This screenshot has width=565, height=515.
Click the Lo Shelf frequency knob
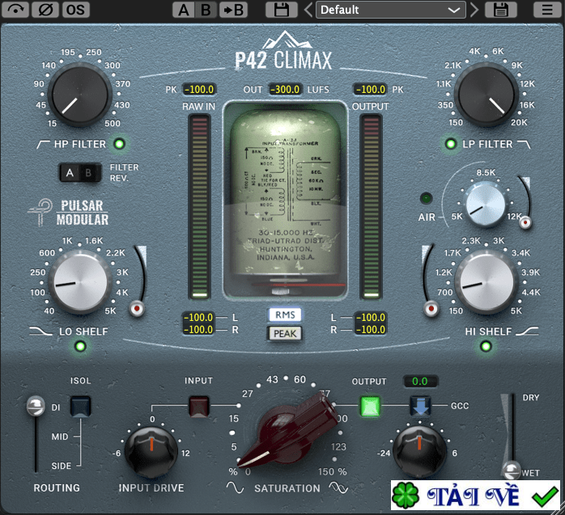pyautogui.click(x=79, y=282)
